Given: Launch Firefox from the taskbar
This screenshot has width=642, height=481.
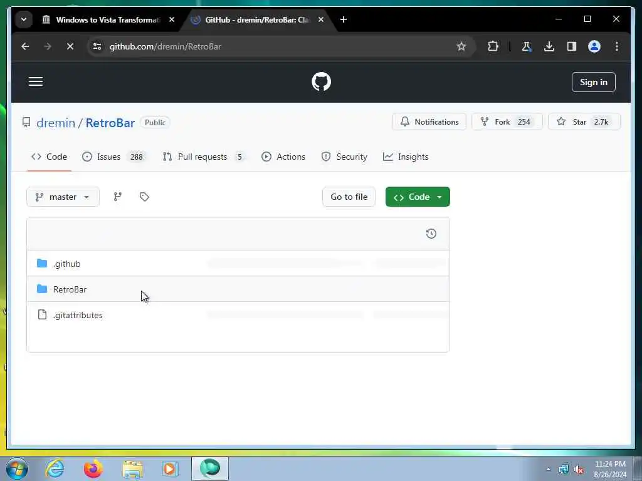Looking at the screenshot, I should coord(93,468).
